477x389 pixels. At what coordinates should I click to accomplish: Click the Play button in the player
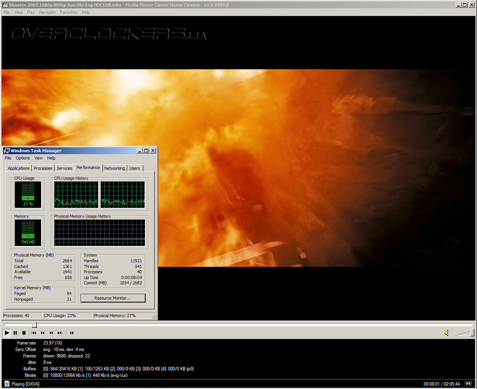pyautogui.click(x=7, y=333)
